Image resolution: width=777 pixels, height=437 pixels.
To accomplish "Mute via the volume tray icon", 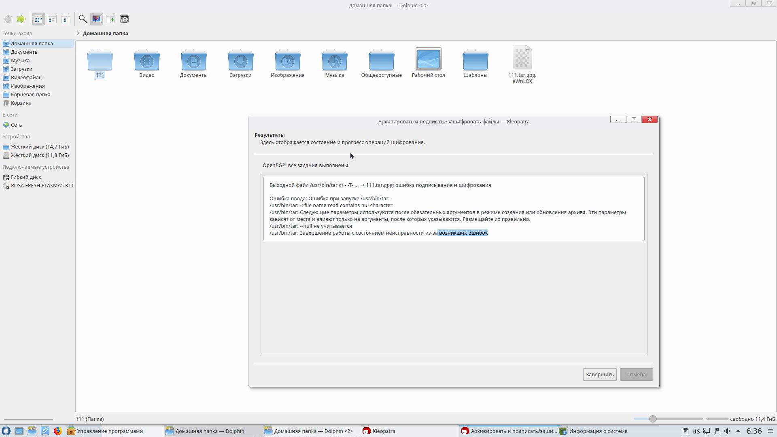I will [727, 431].
